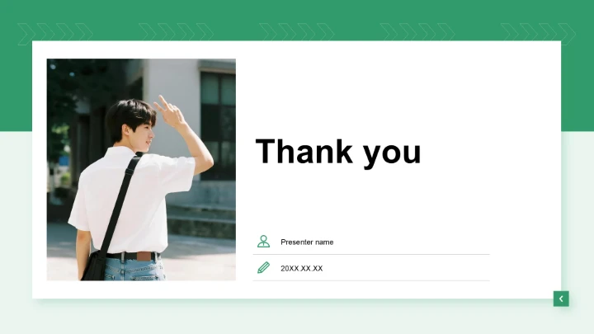Click the presenter person icon

coord(263,241)
